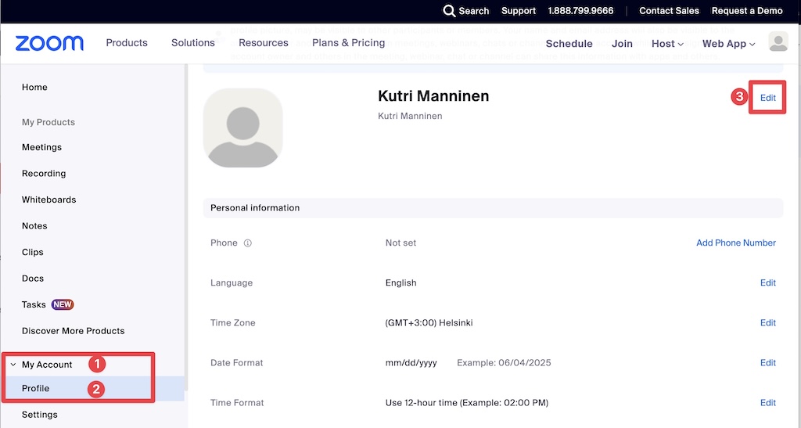801x428 pixels.
Task: Edit the Time Zone setting
Action: [768, 323]
